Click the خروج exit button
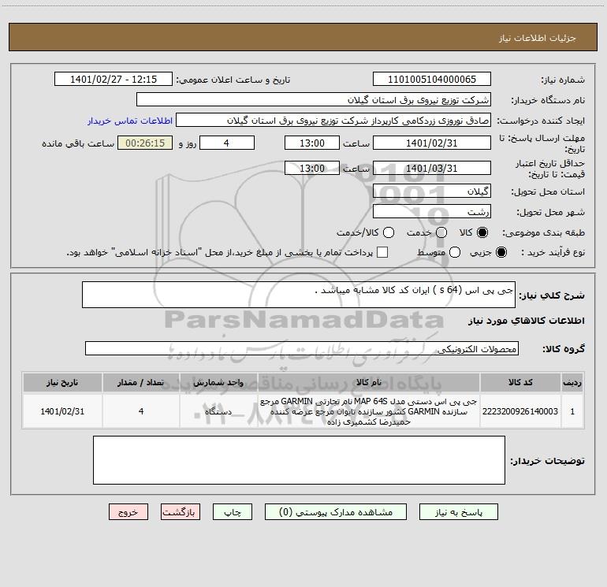The image size is (607, 587). (x=128, y=512)
